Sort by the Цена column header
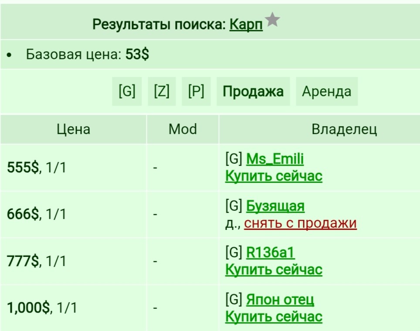This screenshot has width=420, height=331. coord(73,129)
